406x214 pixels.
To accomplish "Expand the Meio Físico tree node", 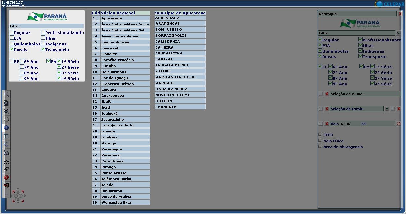I will 320,140.
